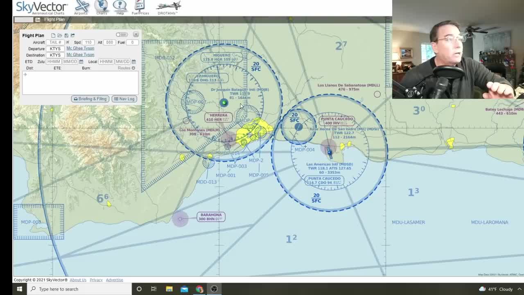This screenshot has width=524, height=295.
Task: Click the BARAHONA 300 BHN label
Action: 211,217
